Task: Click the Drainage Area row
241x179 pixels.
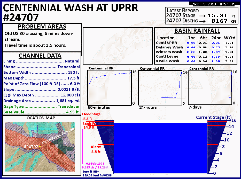Action: pos(42,101)
